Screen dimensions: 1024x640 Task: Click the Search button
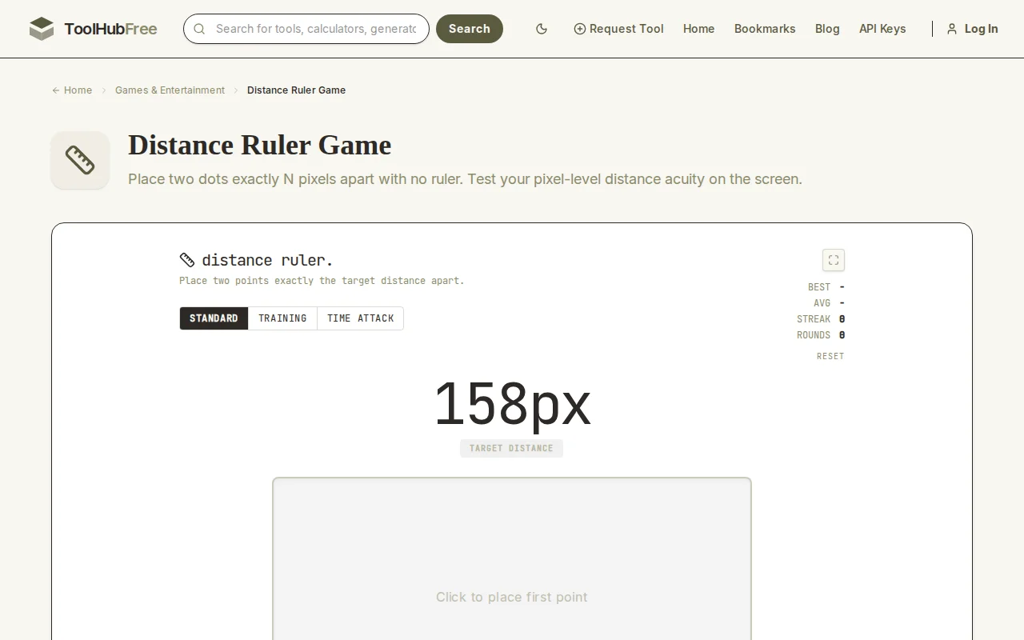[470, 29]
